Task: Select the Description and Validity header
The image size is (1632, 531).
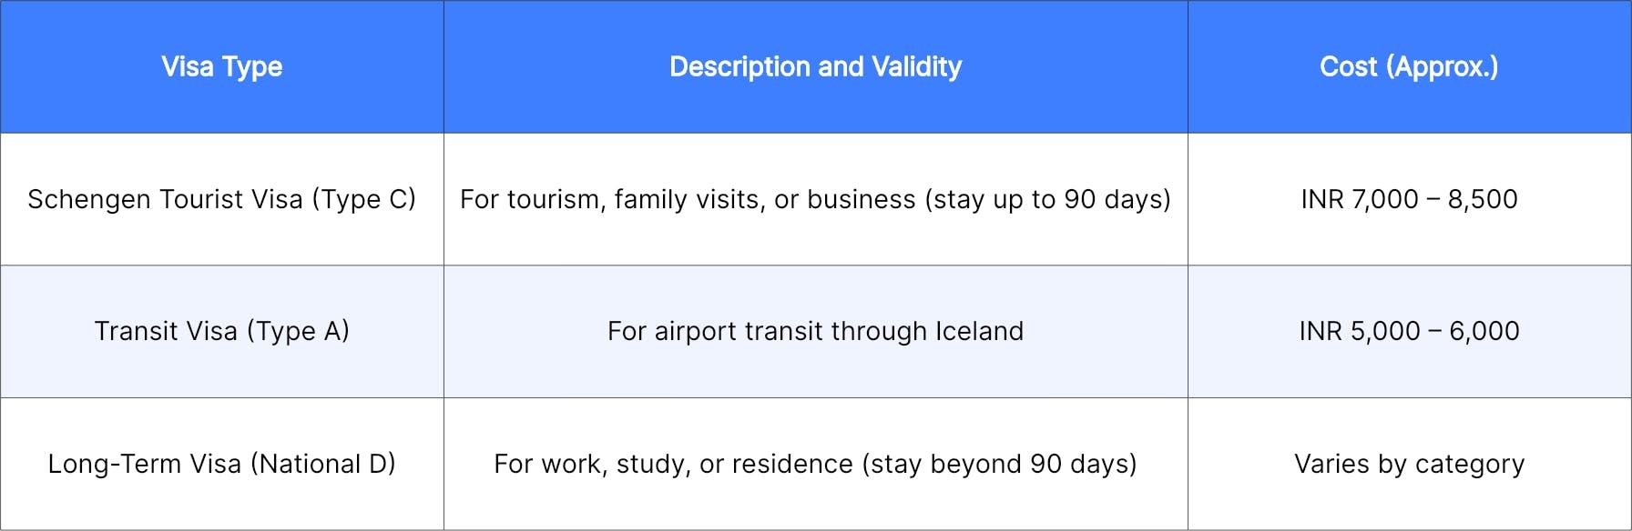Action: tap(815, 66)
